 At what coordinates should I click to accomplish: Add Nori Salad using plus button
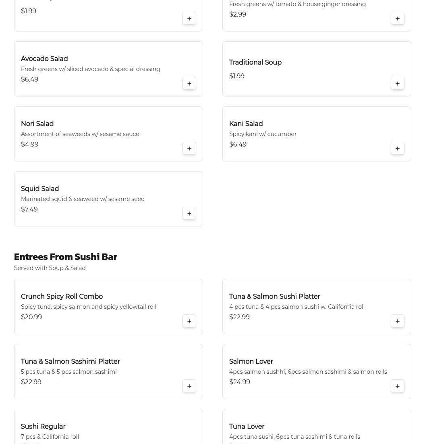pyautogui.click(x=189, y=149)
